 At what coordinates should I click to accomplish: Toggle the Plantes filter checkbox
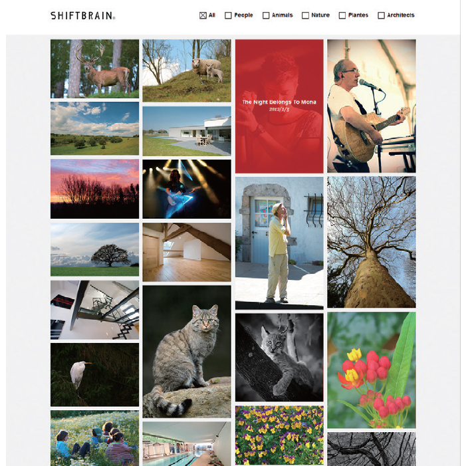[342, 15]
